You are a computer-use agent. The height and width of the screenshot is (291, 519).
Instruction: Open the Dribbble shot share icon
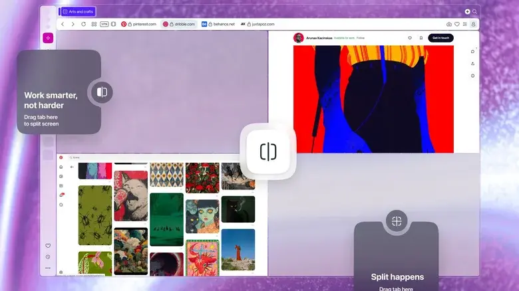coord(472,64)
